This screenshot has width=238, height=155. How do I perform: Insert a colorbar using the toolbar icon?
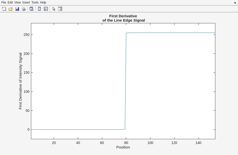click(x=39, y=9)
